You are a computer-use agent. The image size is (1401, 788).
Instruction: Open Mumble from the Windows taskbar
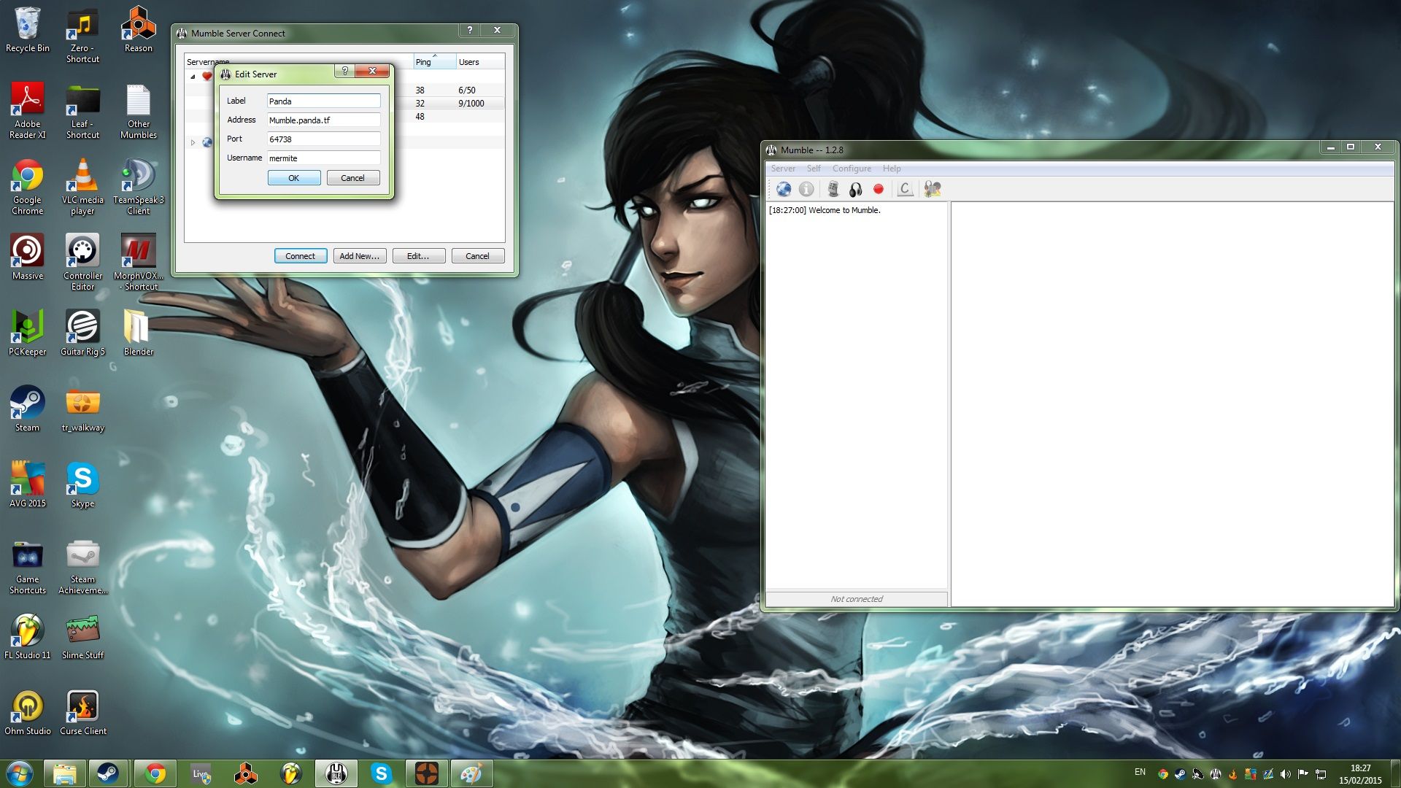(x=336, y=773)
